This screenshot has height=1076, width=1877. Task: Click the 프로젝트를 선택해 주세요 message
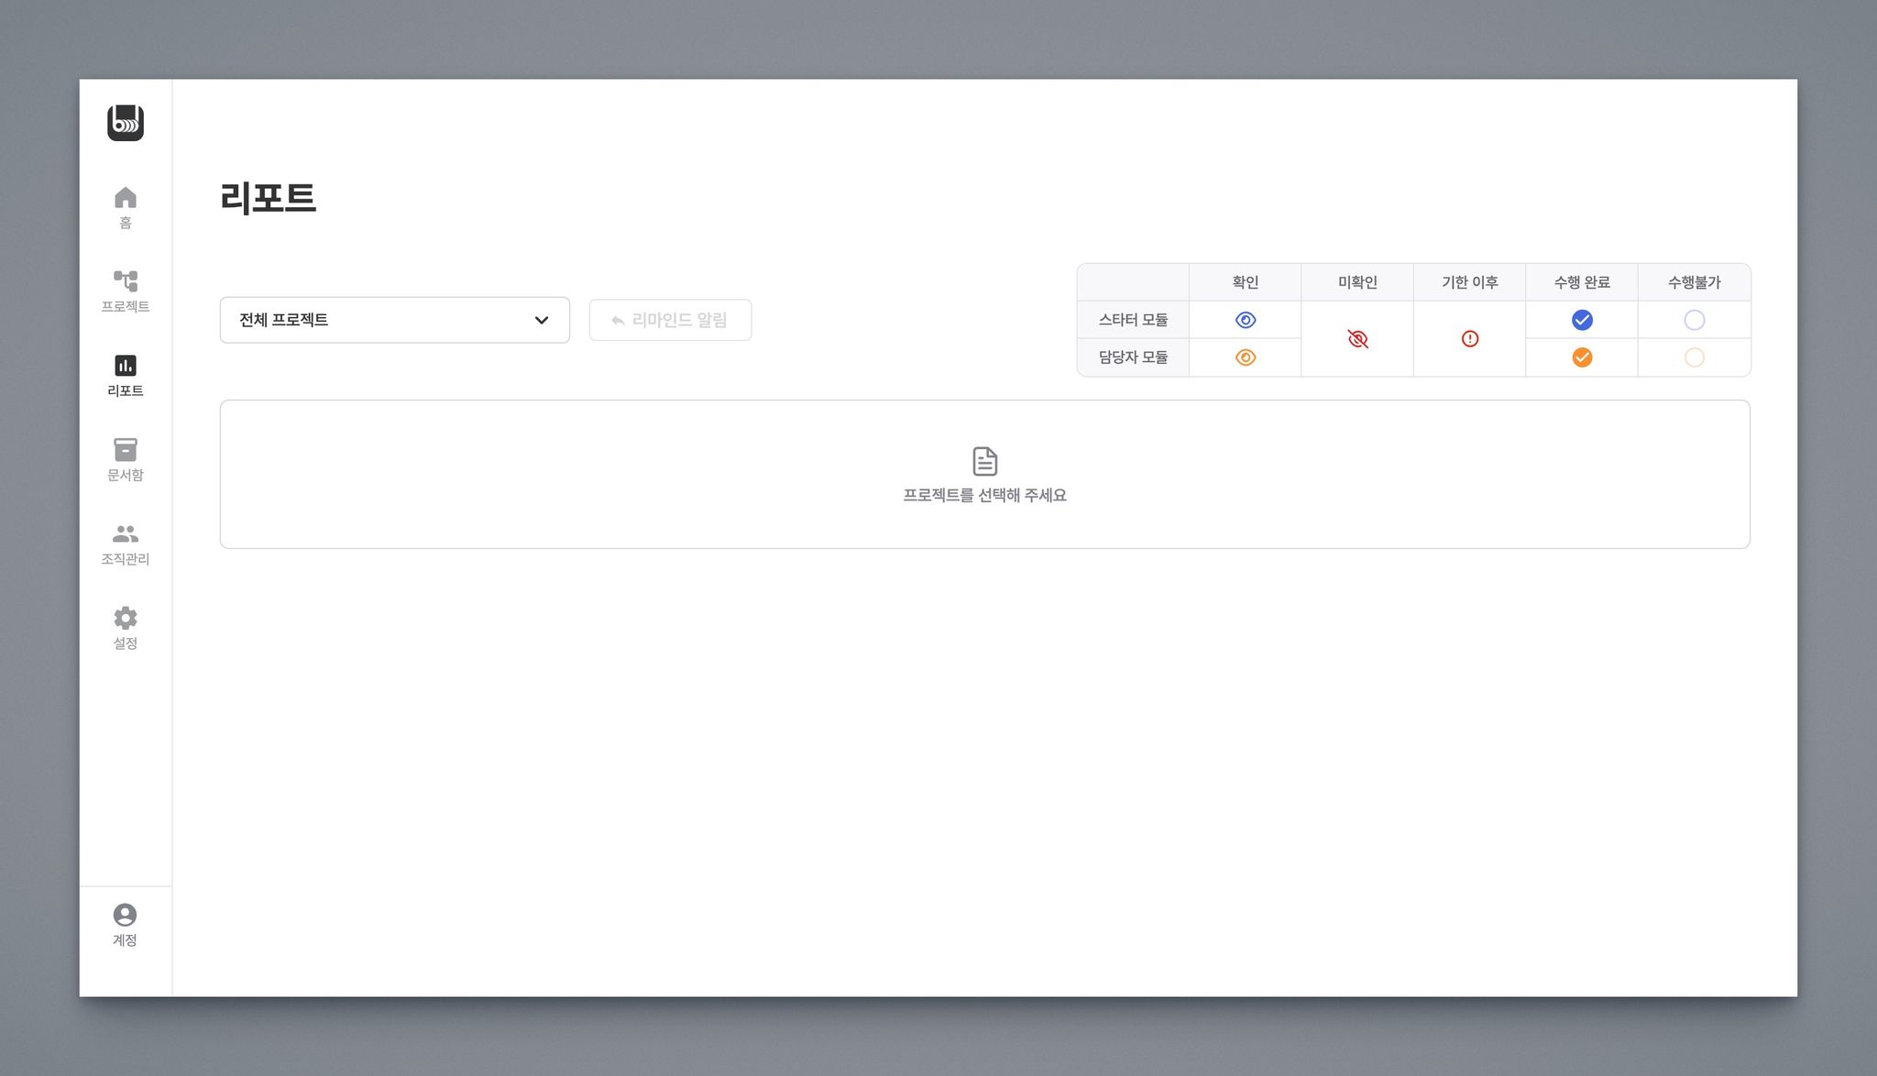click(985, 495)
